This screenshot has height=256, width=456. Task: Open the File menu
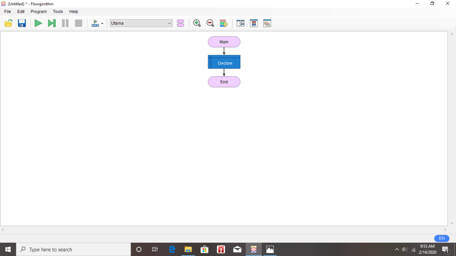8,12
